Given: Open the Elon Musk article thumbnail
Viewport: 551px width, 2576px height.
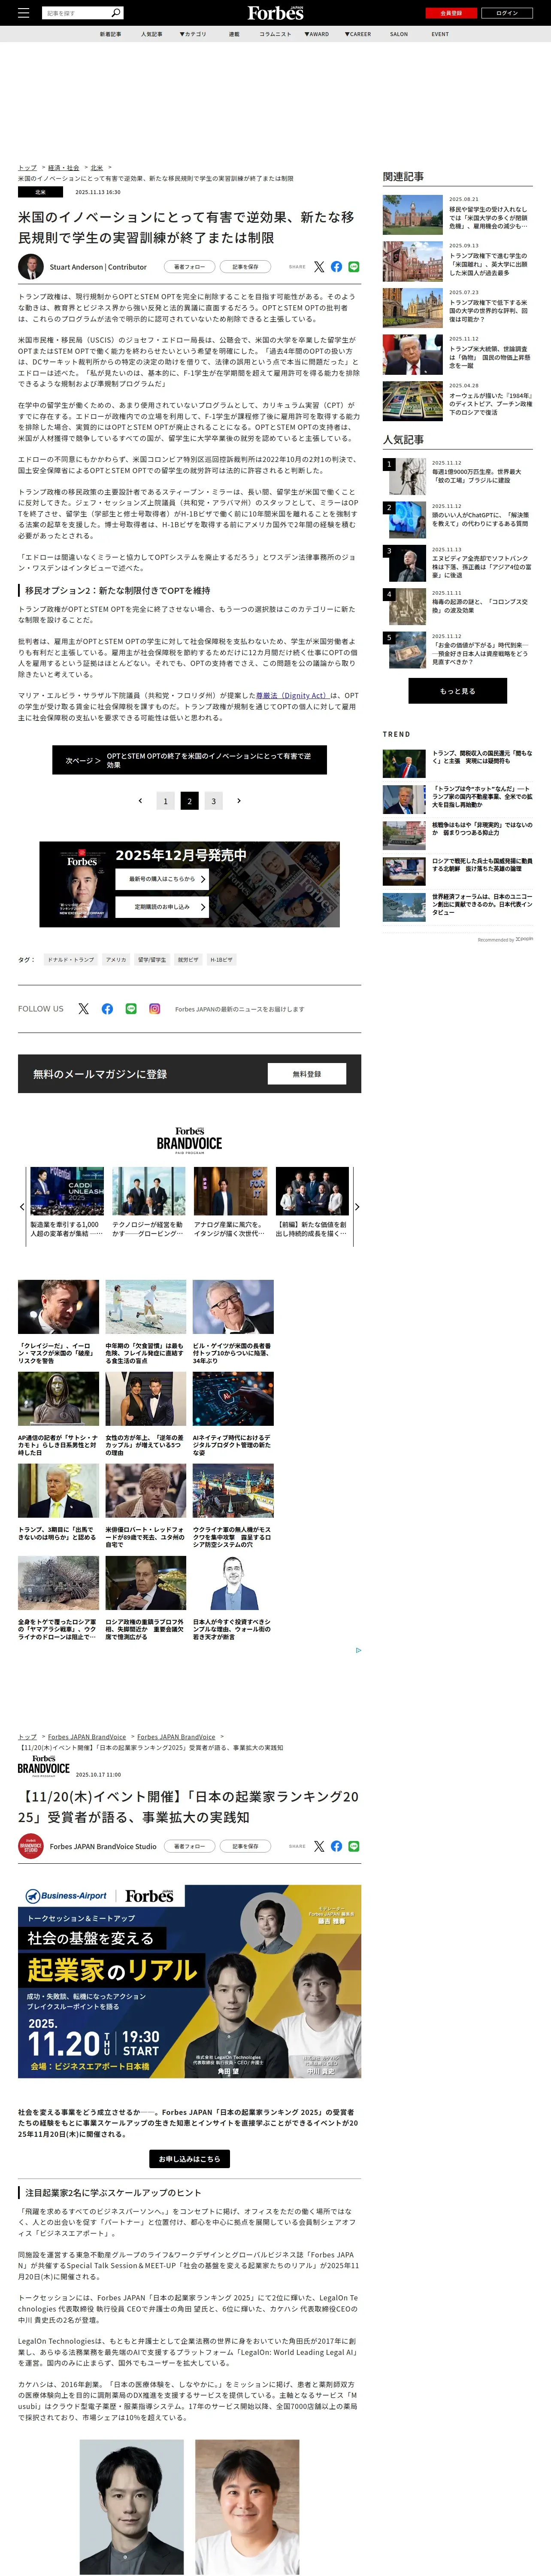Looking at the screenshot, I should (58, 1307).
